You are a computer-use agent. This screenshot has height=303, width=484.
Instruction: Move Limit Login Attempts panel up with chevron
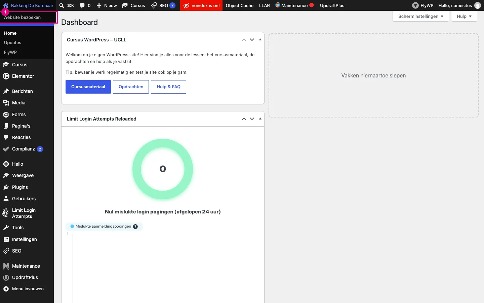(x=244, y=119)
